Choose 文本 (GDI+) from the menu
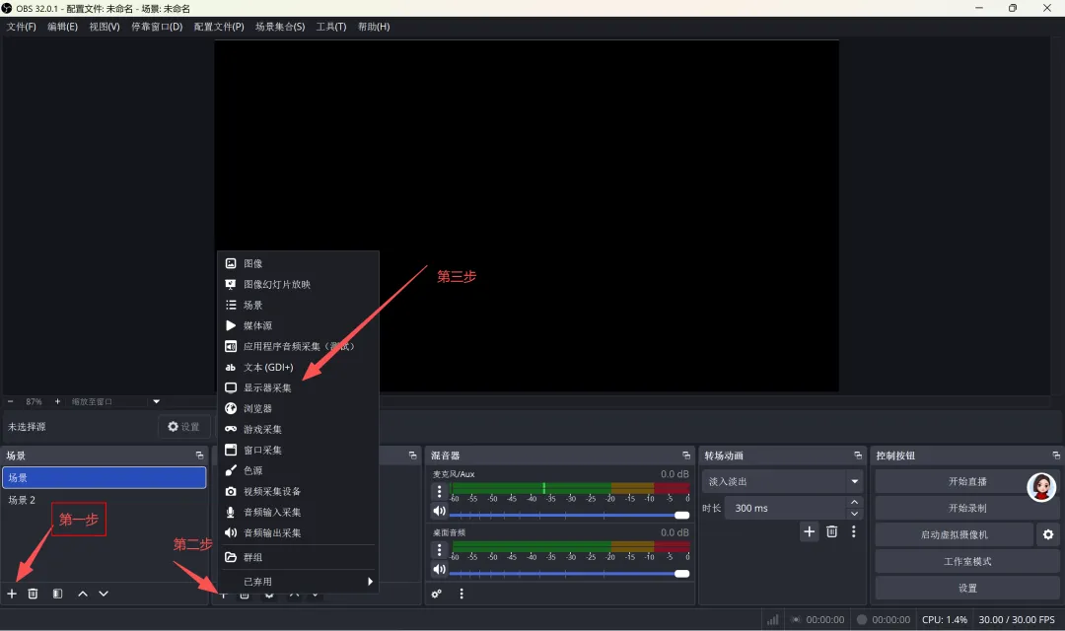 [x=298, y=368]
